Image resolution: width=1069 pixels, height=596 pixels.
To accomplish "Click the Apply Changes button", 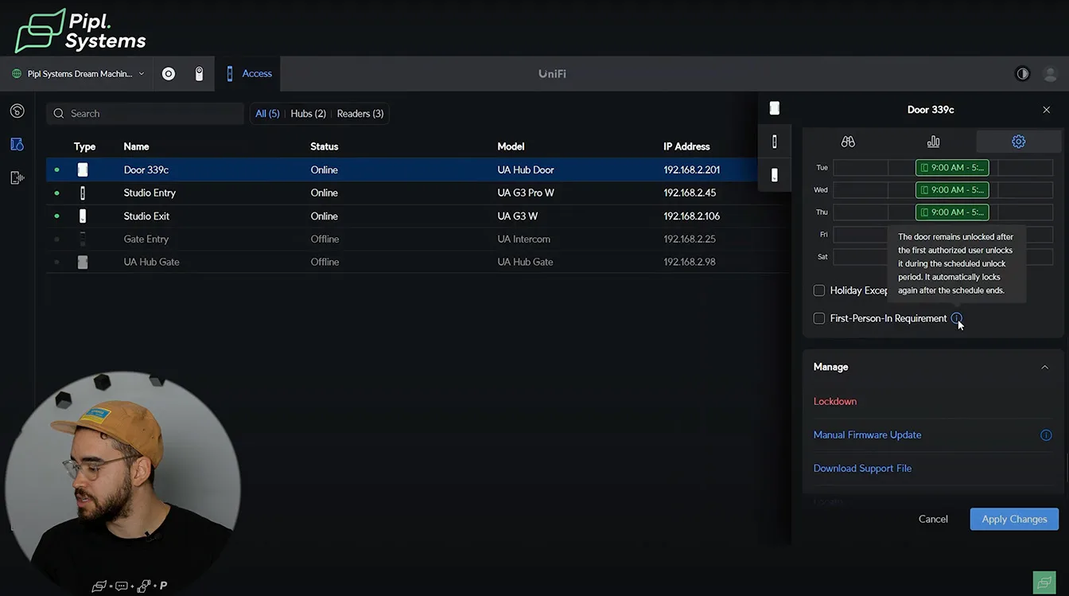I will click(x=1014, y=519).
